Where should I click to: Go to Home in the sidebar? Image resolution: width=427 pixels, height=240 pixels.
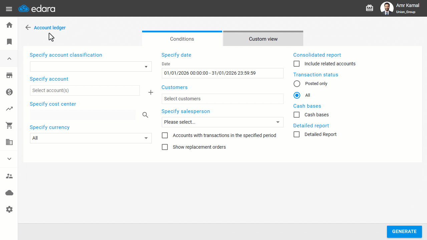[x=9, y=25]
